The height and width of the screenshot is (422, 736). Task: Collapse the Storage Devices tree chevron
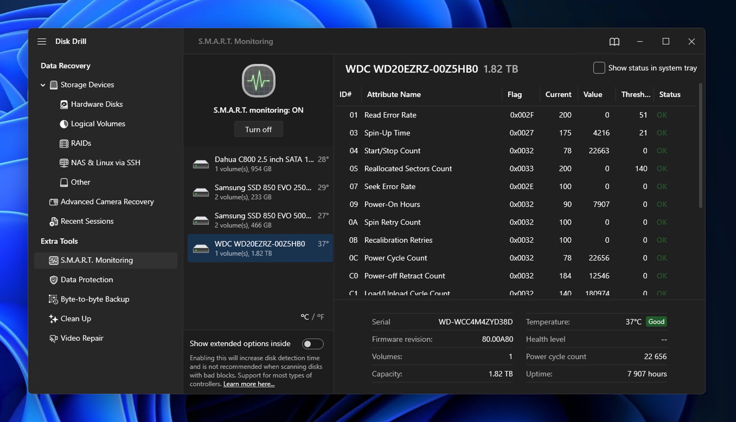click(x=43, y=85)
